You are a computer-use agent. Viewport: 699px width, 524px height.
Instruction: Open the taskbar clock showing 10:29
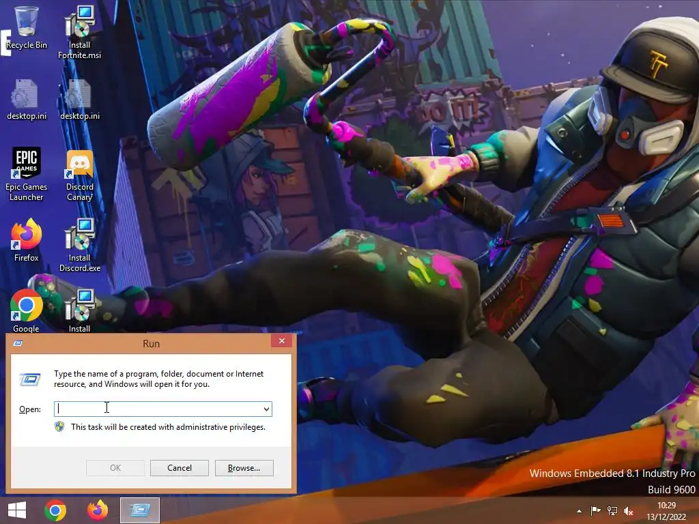coord(666,511)
